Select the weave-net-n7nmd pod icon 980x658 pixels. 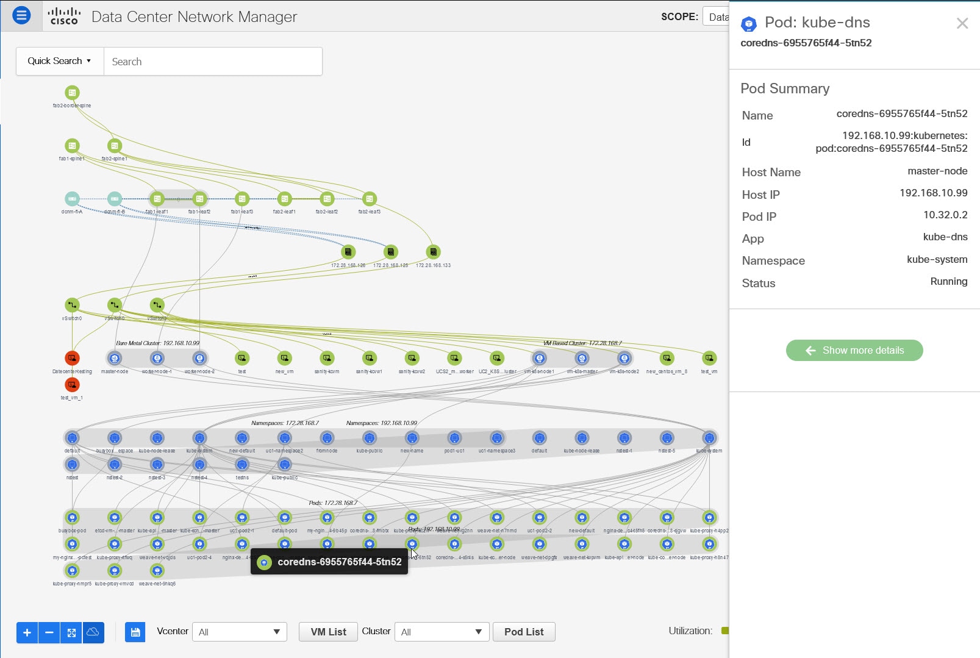click(497, 518)
